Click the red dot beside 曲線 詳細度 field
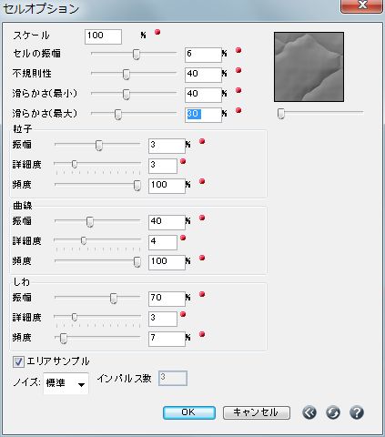Screen dimensions: 385x437 pyautogui.click(x=183, y=238)
